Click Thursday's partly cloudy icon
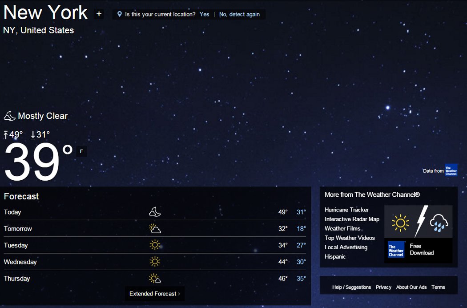The image size is (467, 308). click(155, 279)
